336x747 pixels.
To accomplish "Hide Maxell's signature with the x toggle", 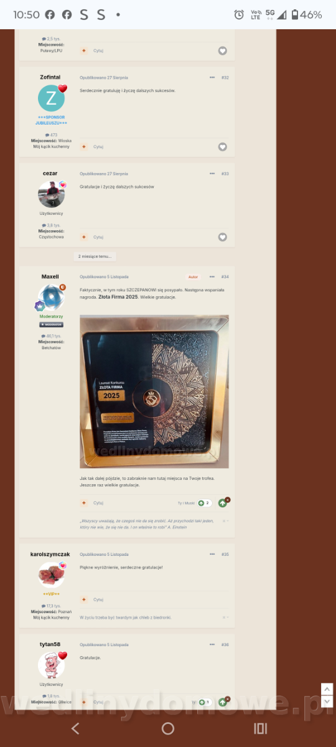I will point(225,520).
